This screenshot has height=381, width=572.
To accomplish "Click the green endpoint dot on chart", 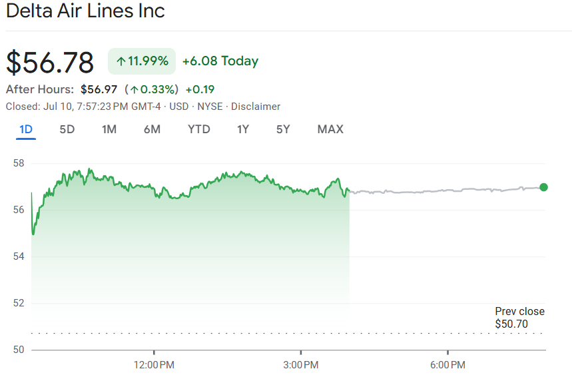I will coord(543,187).
